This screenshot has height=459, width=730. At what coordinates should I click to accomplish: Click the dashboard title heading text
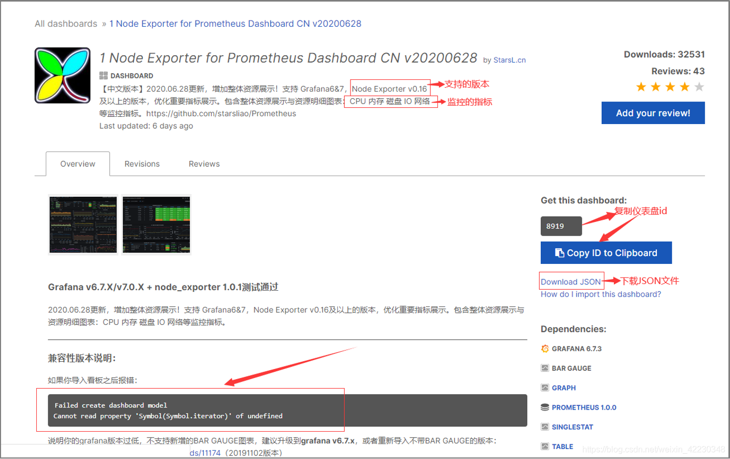(288, 58)
